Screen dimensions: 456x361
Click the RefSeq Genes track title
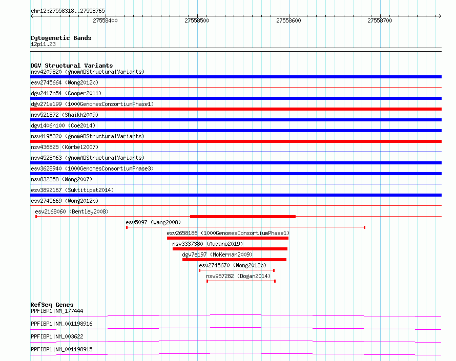[52, 305]
